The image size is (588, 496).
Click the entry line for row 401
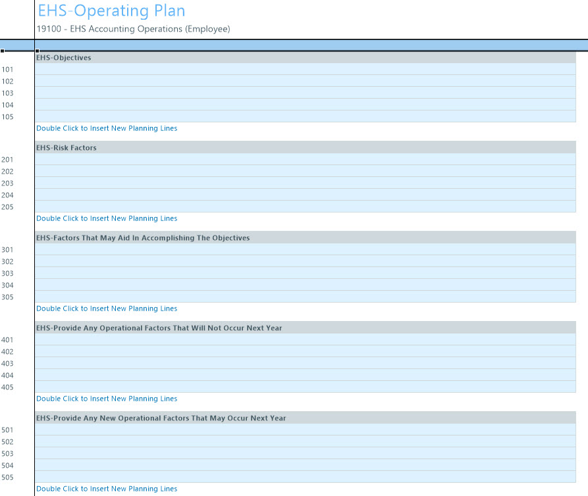(x=306, y=339)
